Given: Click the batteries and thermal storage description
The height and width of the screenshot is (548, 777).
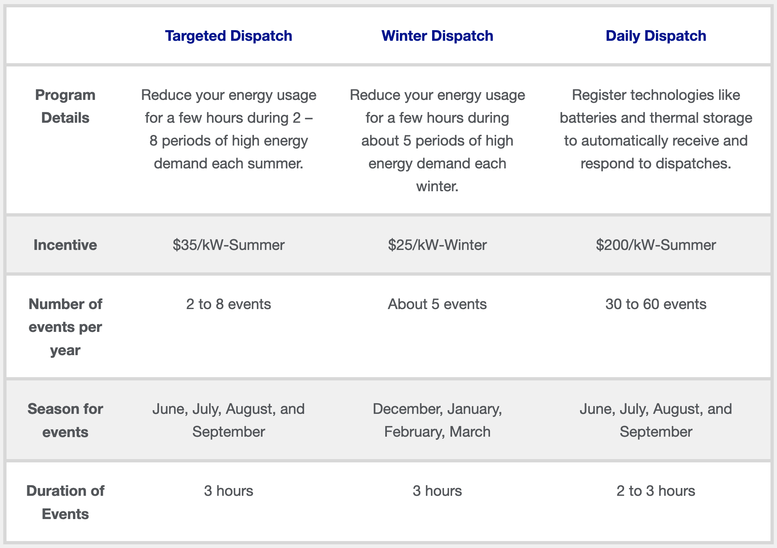Looking at the screenshot, I should click(x=656, y=129).
